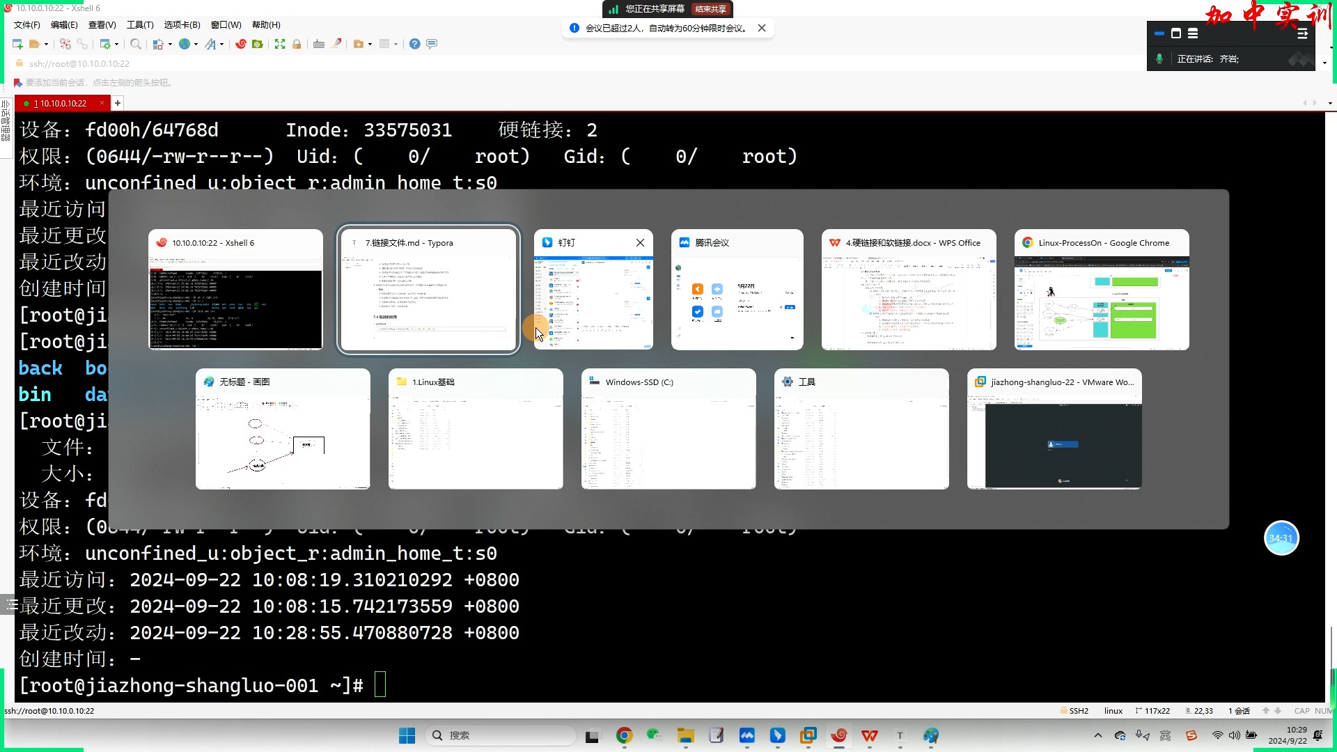Open the 工具(T) menu
The image size is (1337, 752).
pyautogui.click(x=140, y=25)
